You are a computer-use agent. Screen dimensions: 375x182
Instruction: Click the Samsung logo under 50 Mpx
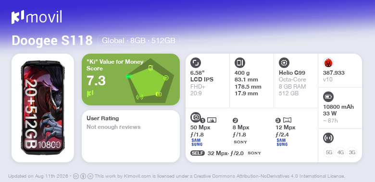[x=197, y=142]
